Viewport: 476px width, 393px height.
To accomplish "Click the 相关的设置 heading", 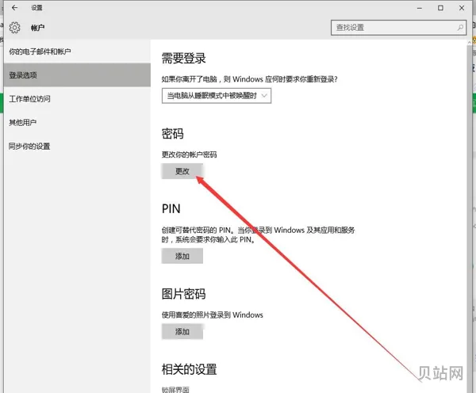I will (189, 370).
